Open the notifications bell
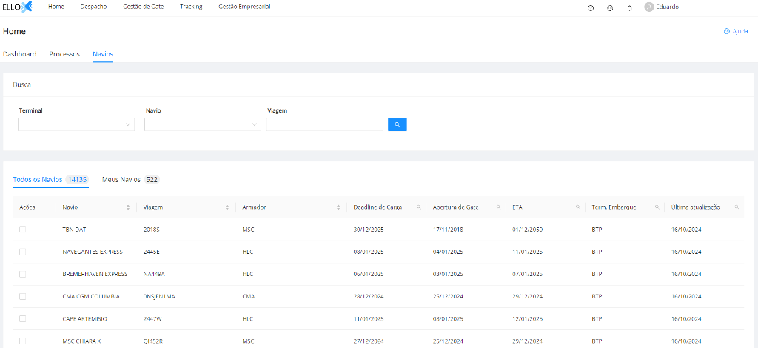Screen dimensions: 758x348 629,7
